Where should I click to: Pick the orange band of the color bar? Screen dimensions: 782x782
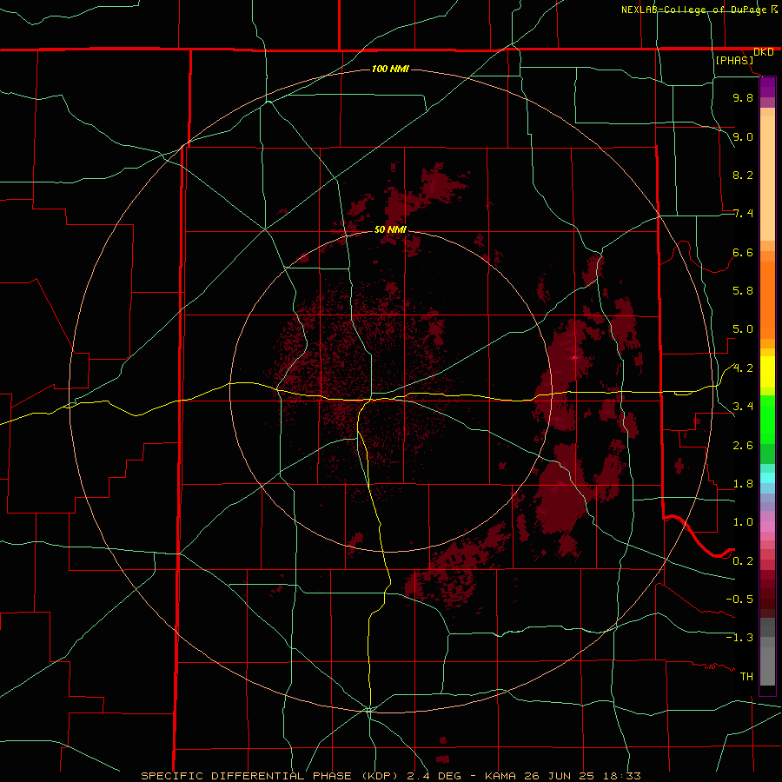pyautogui.click(x=767, y=301)
